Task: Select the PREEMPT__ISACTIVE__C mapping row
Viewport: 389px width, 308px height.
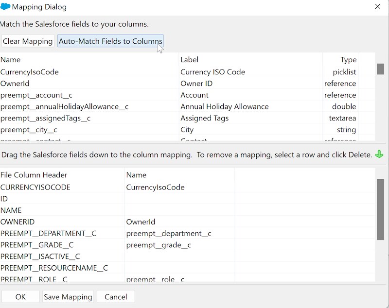Action: pos(40,257)
